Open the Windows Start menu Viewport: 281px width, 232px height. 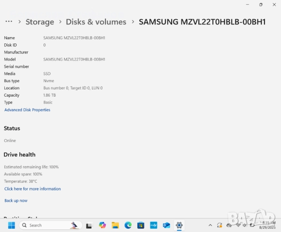point(12,225)
